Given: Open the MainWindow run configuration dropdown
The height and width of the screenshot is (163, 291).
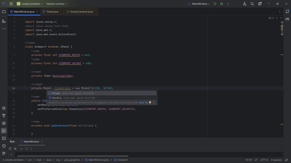Looking at the screenshot, I should [199, 4].
